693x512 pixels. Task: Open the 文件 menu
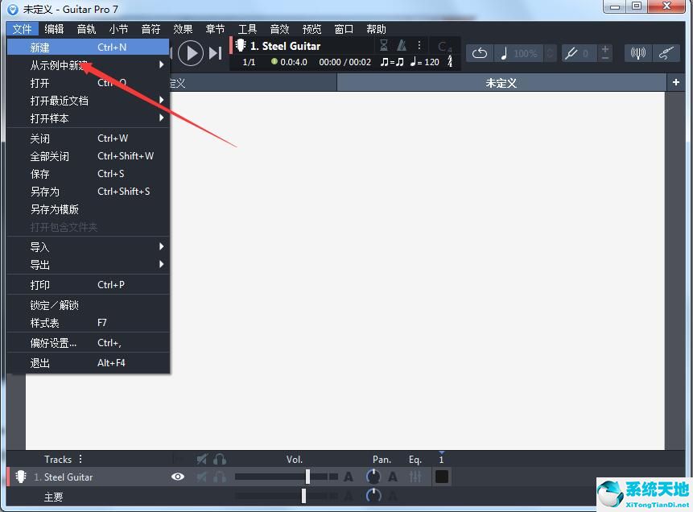22,29
